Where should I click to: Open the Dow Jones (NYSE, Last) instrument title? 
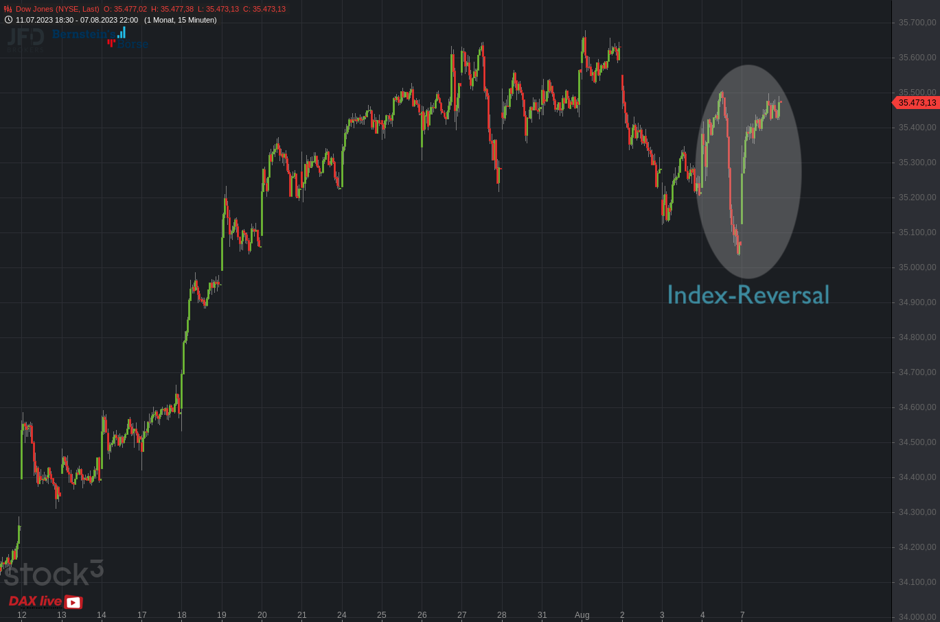pos(57,10)
